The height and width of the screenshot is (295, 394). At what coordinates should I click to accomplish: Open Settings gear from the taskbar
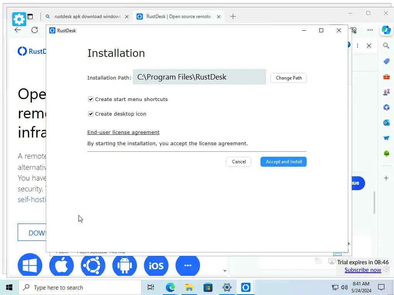[x=227, y=287]
